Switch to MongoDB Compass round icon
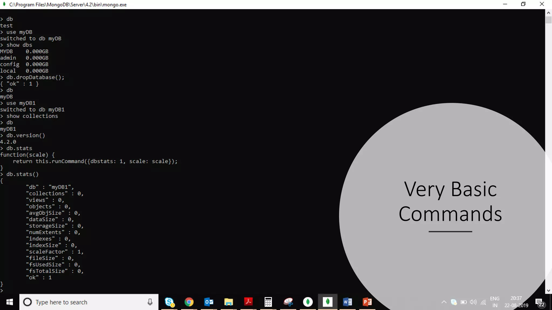 pyautogui.click(x=308, y=302)
